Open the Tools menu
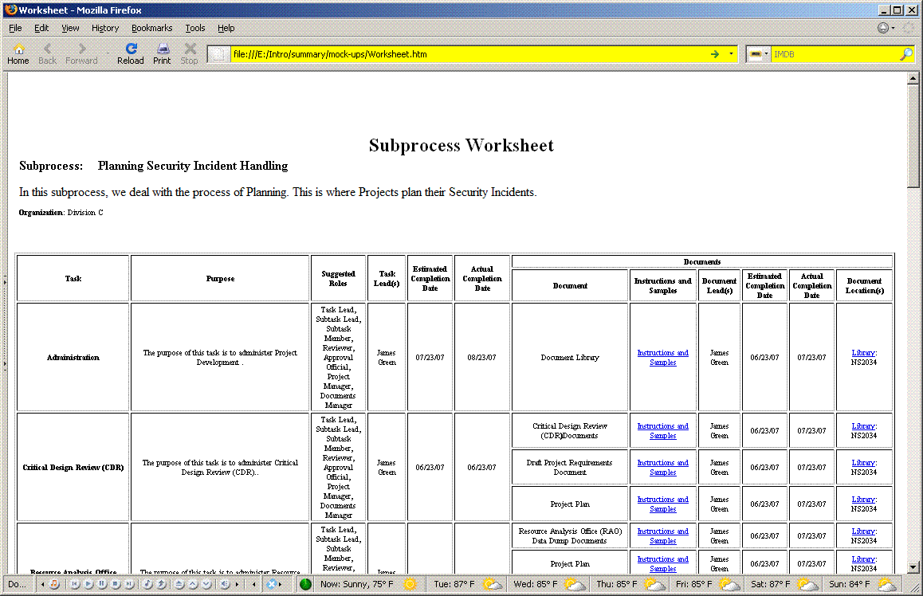Image resolution: width=923 pixels, height=596 pixels. (x=194, y=28)
